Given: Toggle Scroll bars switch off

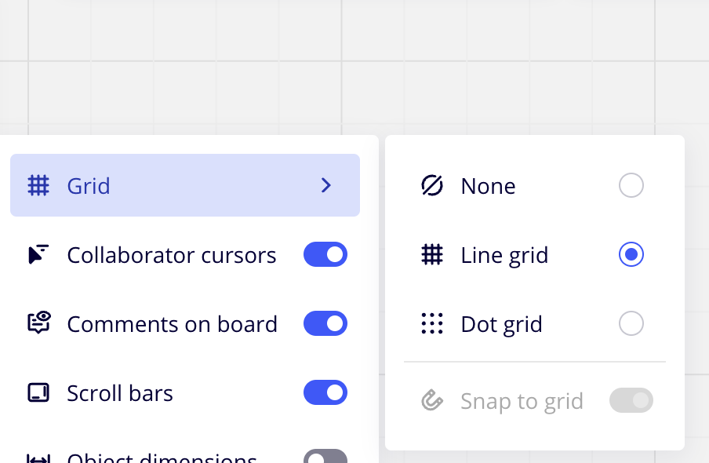Looking at the screenshot, I should [x=325, y=392].
